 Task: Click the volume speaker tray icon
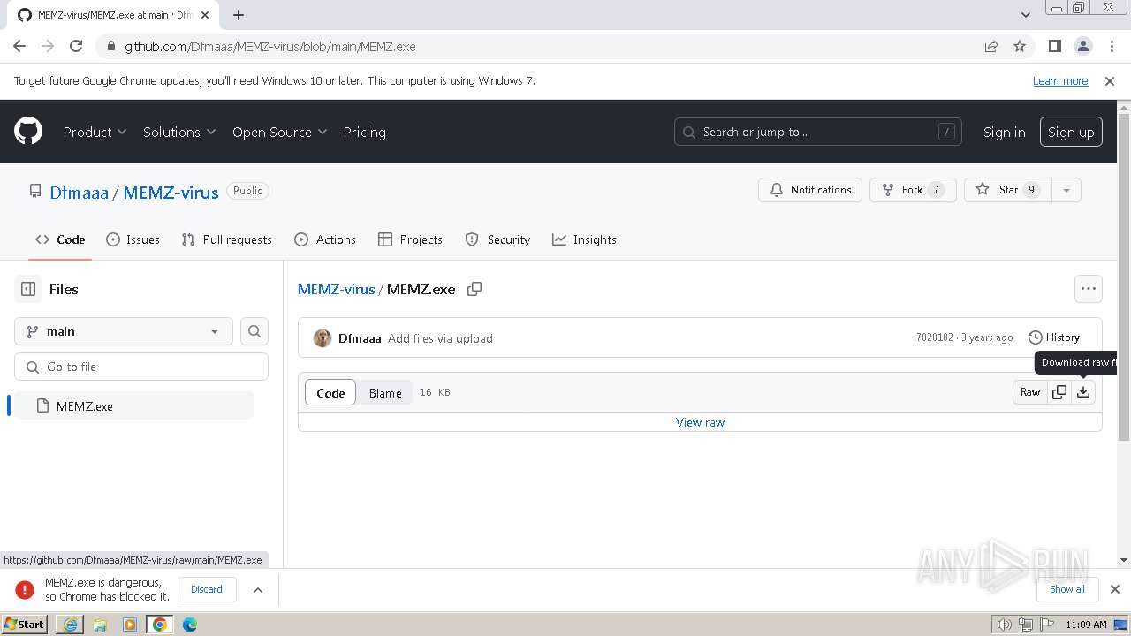coord(1005,625)
